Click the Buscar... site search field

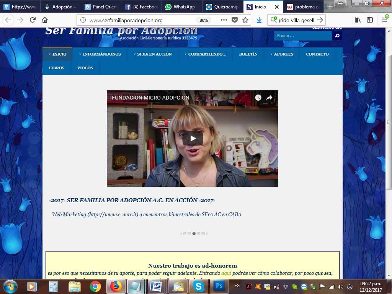coord(303,36)
